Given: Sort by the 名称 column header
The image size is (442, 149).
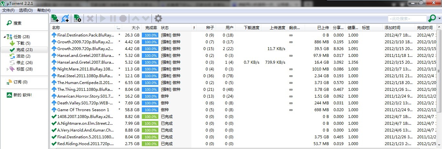Looking at the screenshot, I should tap(83, 28).
